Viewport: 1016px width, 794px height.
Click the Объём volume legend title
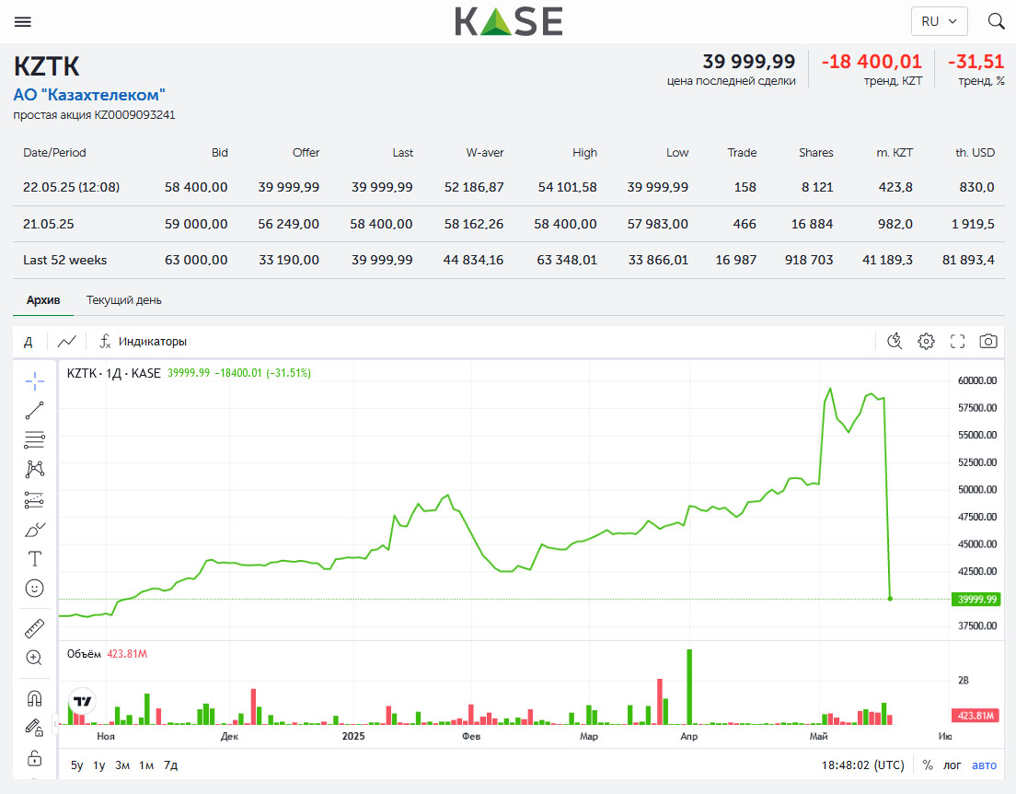coord(84,654)
